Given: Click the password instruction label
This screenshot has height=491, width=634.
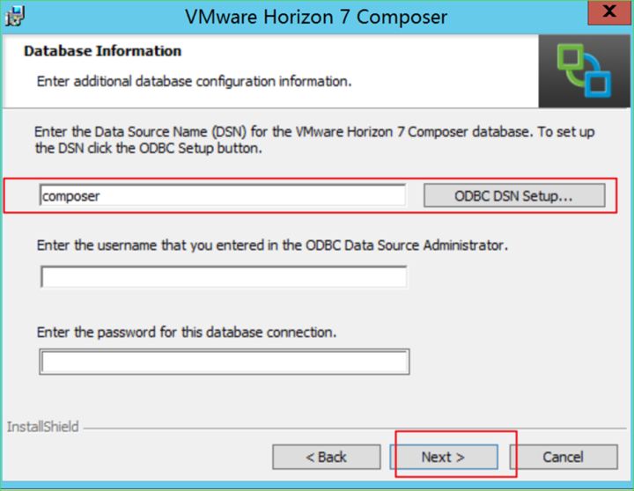Looking at the screenshot, I should 187,333.
